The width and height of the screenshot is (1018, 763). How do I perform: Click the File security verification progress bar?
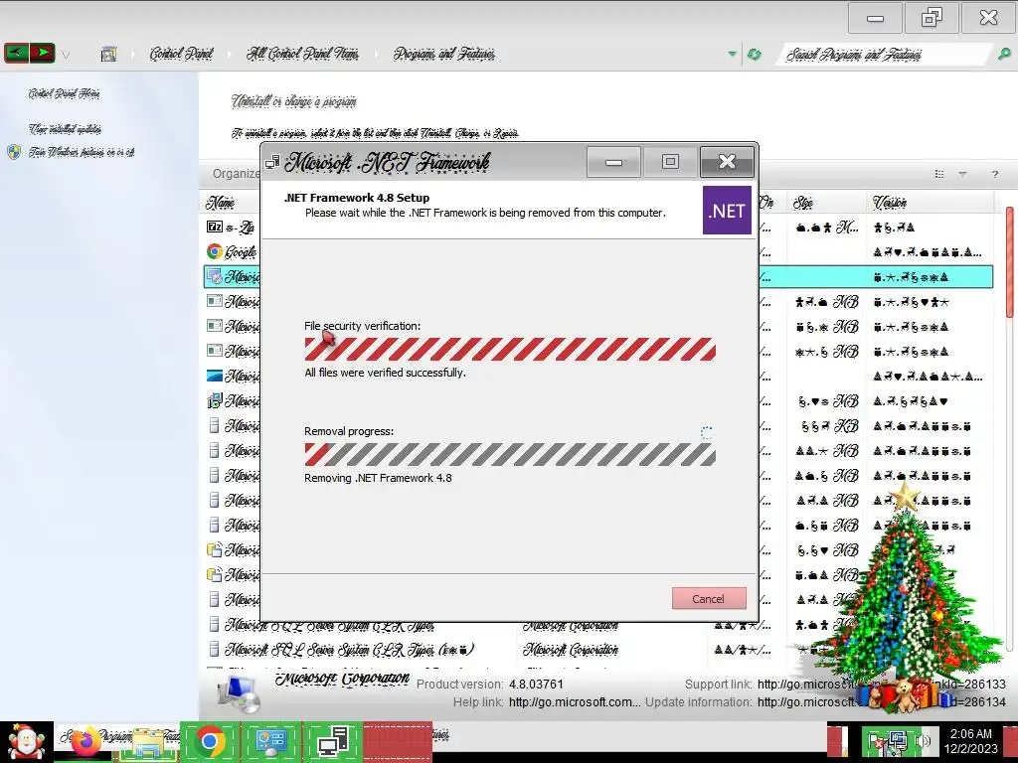click(x=510, y=349)
